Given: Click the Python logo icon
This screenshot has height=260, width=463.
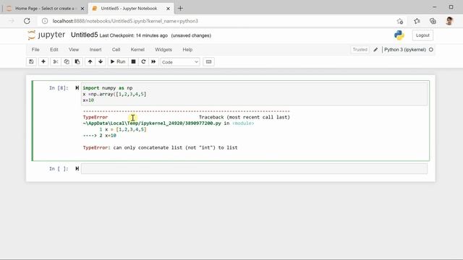Looking at the screenshot, I should [399, 35].
